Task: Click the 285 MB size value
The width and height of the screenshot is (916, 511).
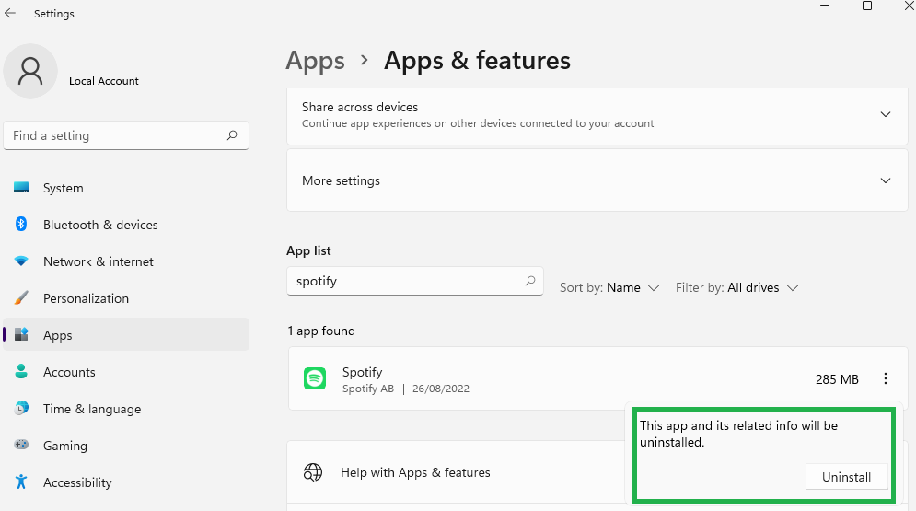Action: (x=837, y=379)
